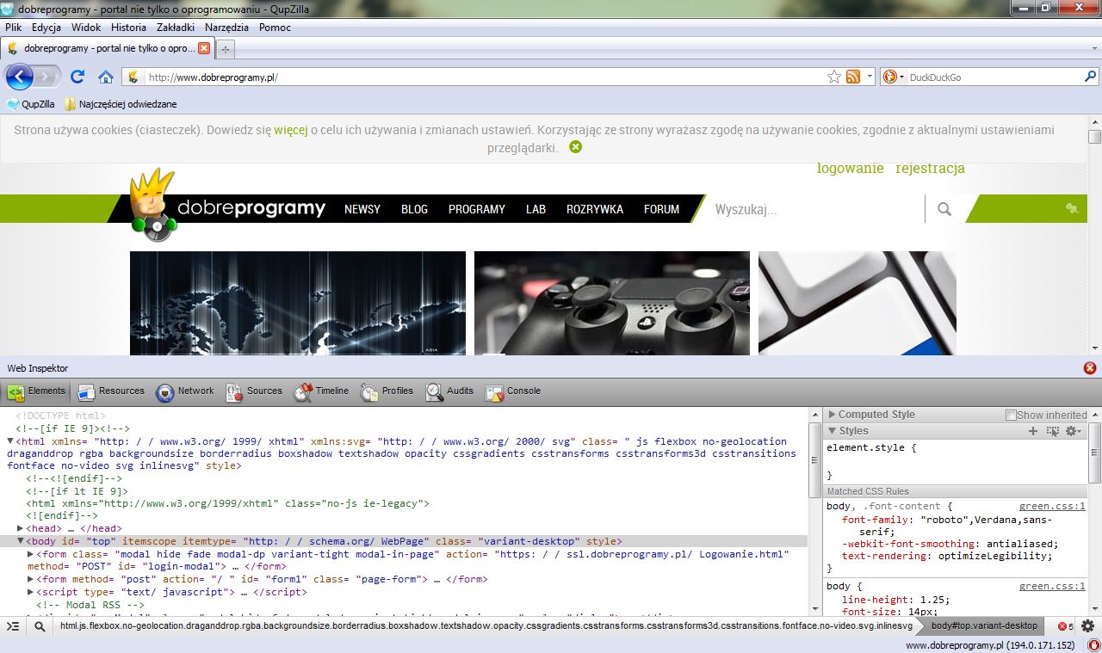Switch to the Timeline panel

321,391
